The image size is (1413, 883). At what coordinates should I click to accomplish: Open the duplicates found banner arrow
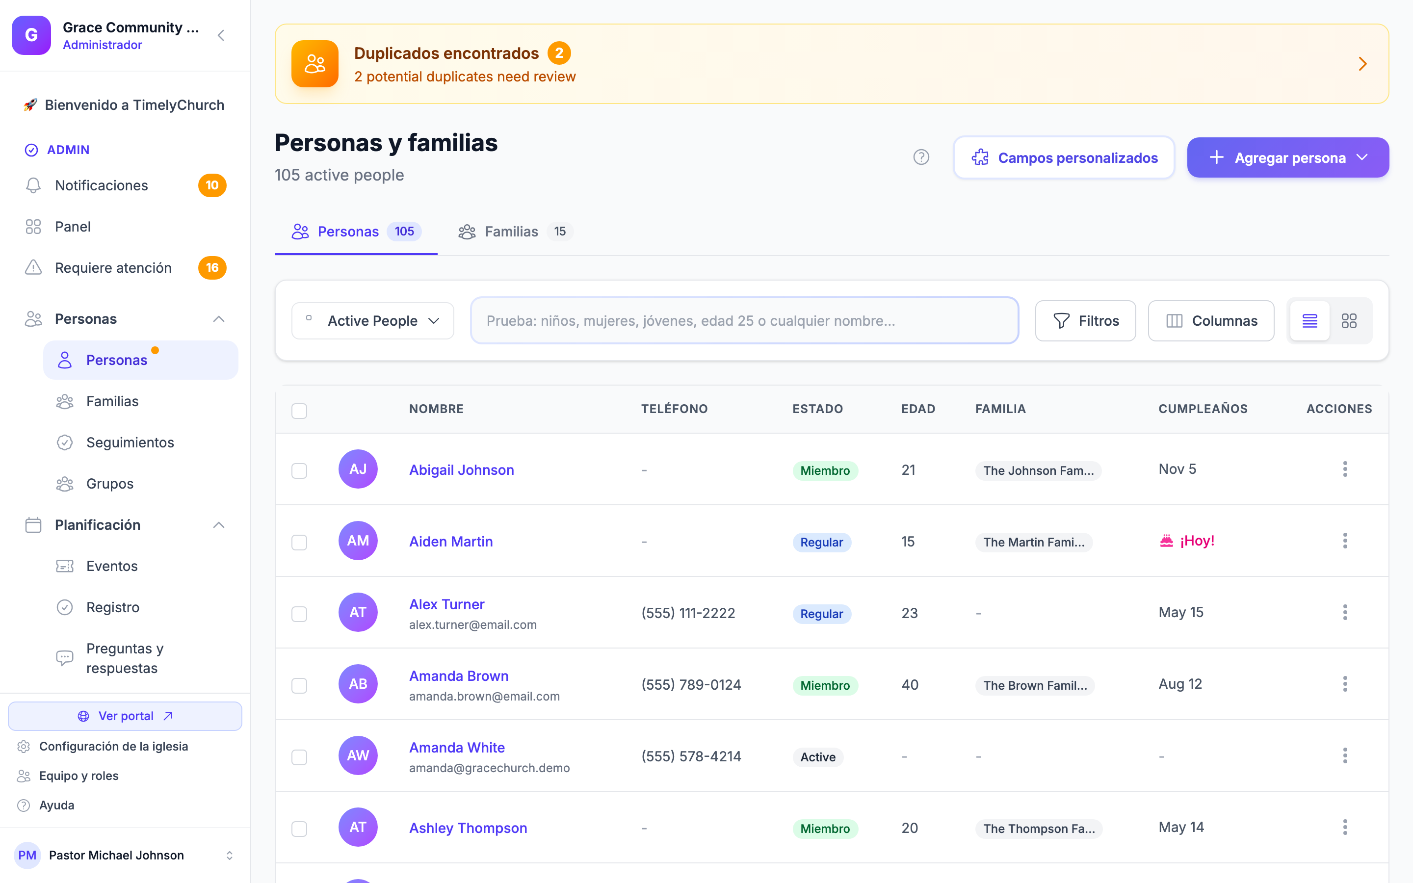coord(1362,64)
